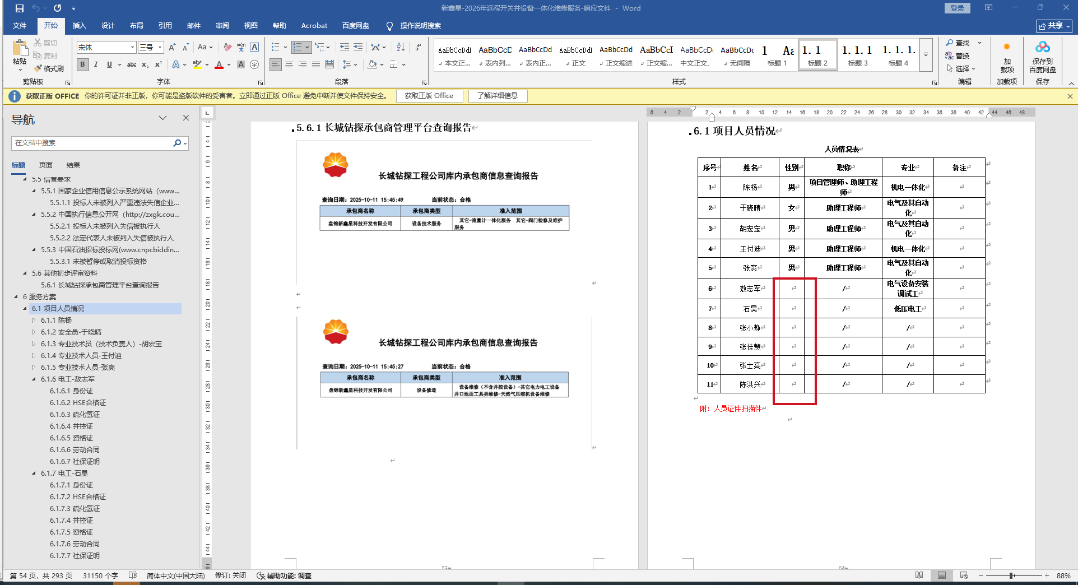Image resolution: width=1078 pixels, height=585 pixels.
Task: Save the document from the Quick Access Toolbar
Action: (20, 8)
